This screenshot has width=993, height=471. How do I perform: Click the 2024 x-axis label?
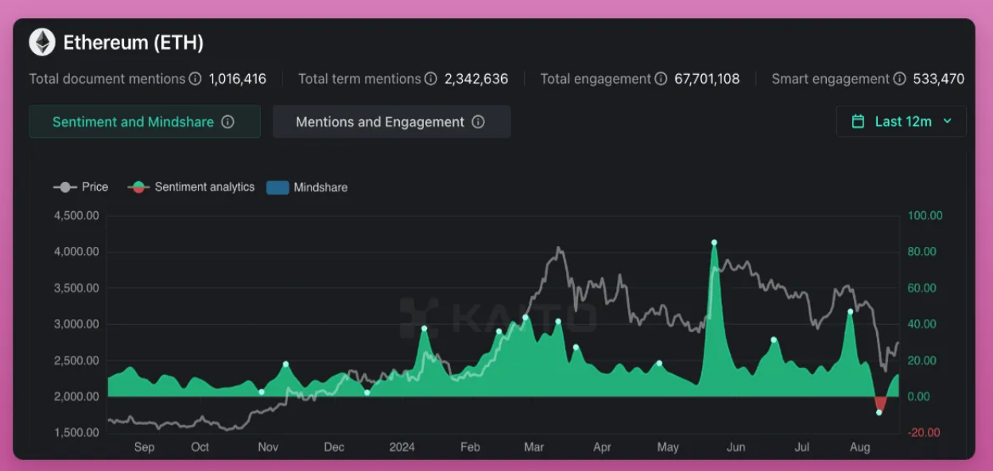coord(401,447)
